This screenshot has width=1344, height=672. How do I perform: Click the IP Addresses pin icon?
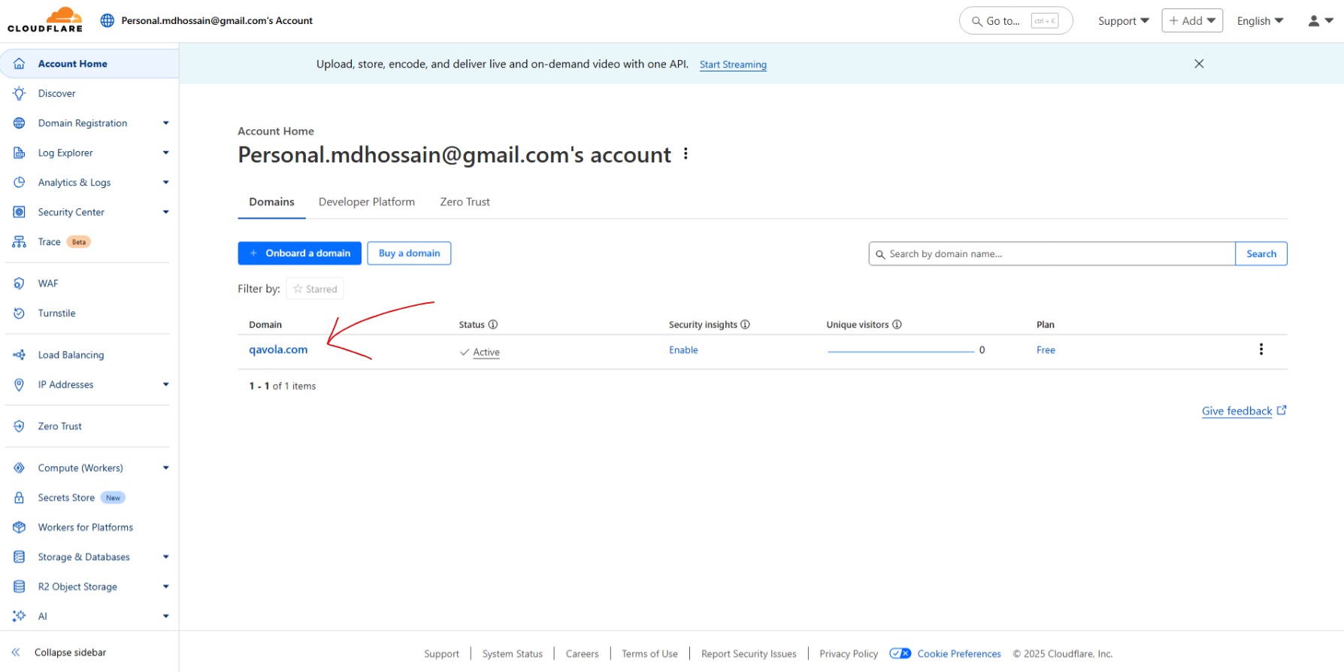(20, 385)
